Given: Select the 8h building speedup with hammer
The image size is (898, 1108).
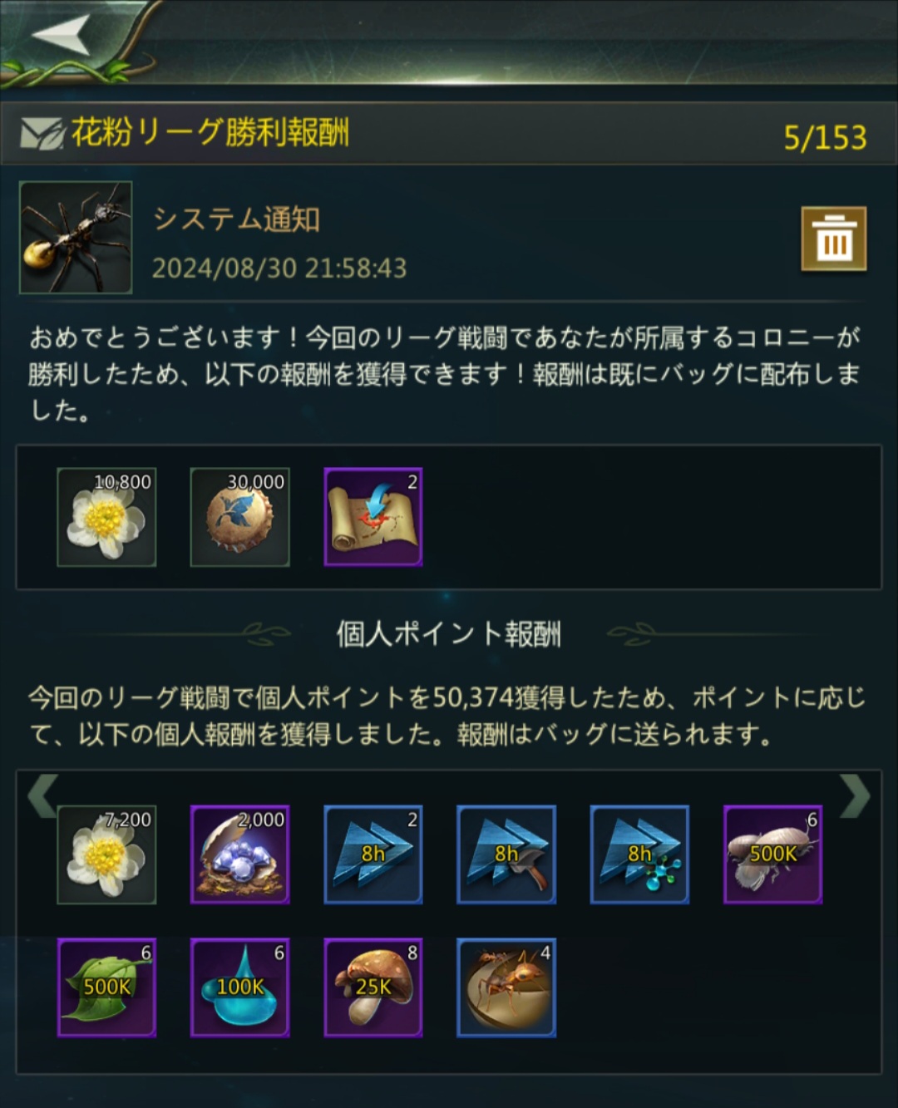Looking at the screenshot, I should click(x=506, y=854).
